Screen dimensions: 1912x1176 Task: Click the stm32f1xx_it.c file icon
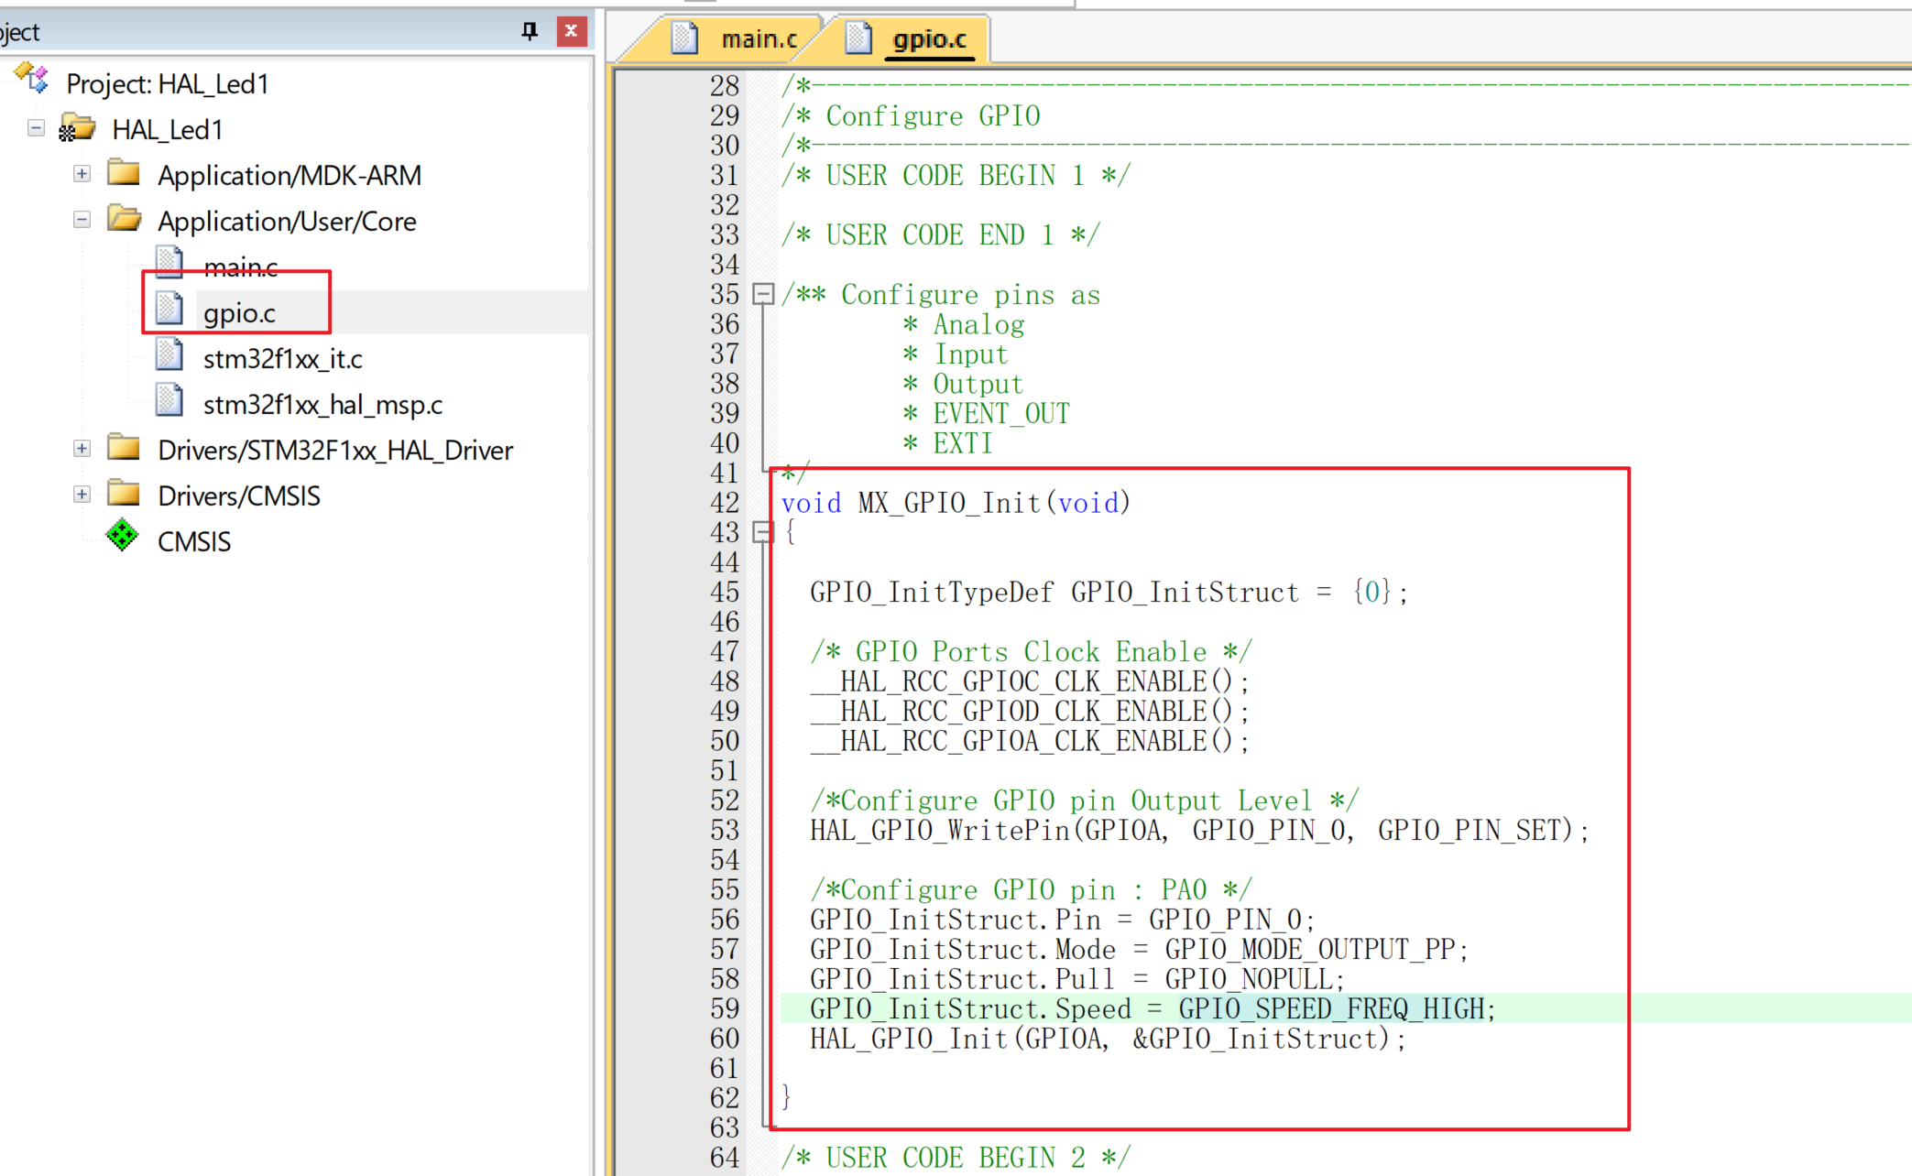tap(169, 355)
